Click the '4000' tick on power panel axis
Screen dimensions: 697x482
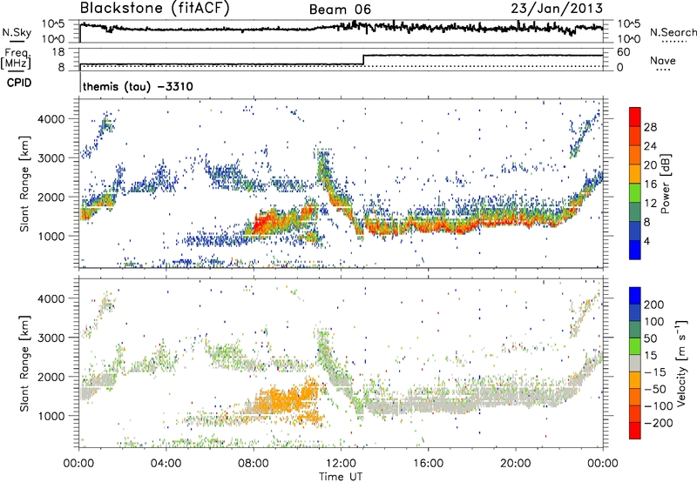pos(51,119)
